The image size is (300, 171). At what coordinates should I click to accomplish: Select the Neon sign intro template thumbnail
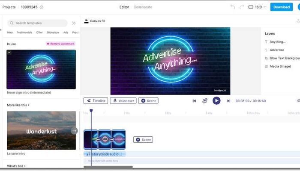pyautogui.click(x=41, y=69)
